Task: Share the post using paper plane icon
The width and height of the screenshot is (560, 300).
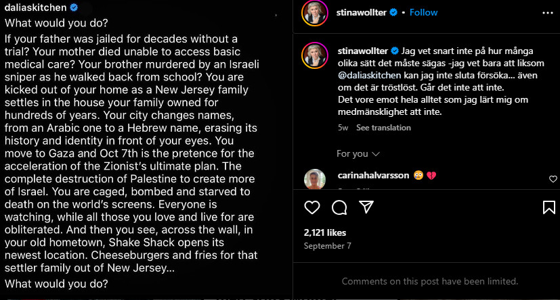Action: tap(366, 207)
